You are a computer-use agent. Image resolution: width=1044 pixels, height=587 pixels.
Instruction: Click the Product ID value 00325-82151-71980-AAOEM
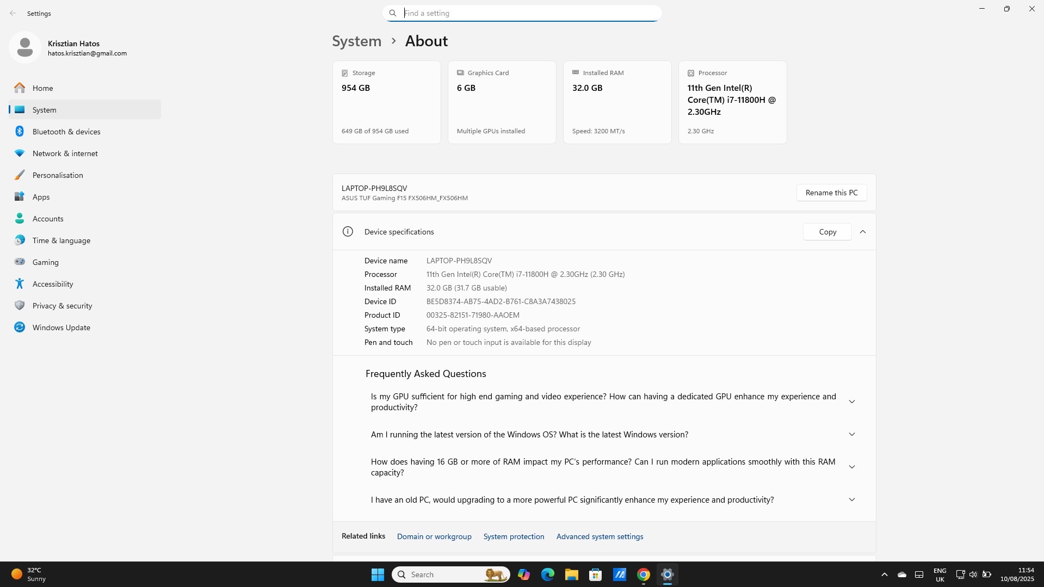(473, 315)
